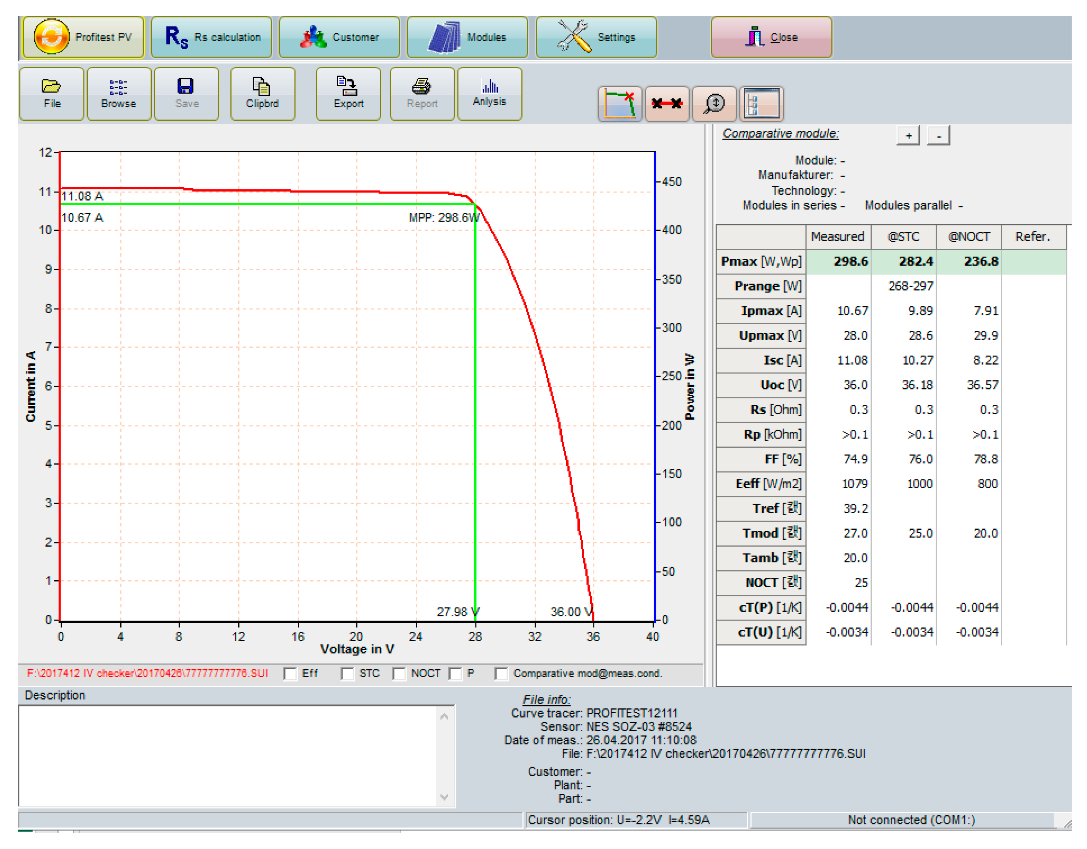Image resolution: width=1087 pixels, height=849 pixels.
Task: Copy chart with Clipbrd icon
Action: coord(263,94)
